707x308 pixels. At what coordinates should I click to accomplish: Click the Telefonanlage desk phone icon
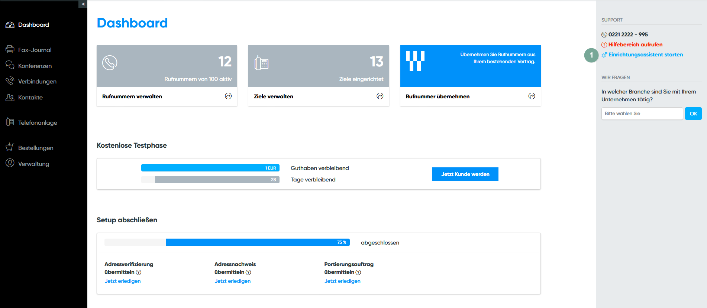point(10,122)
